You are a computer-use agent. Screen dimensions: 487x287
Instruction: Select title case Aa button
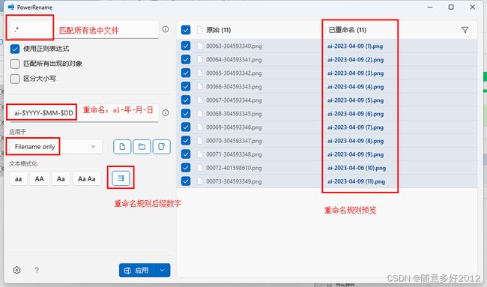[x=61, y=178]
